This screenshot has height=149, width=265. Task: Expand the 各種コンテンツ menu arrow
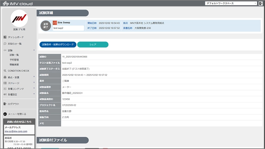(x=34, y=88)
